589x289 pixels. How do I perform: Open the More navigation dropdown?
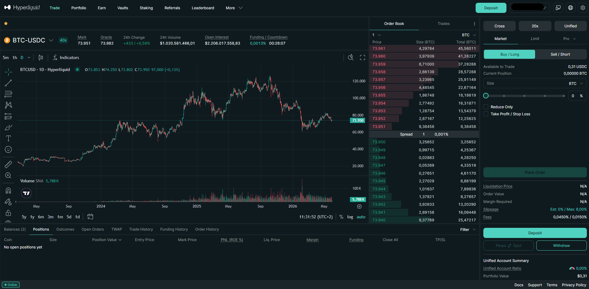pos(234,8)
